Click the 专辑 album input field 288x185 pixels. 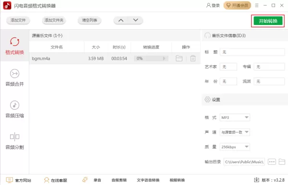tap(269, 67)
